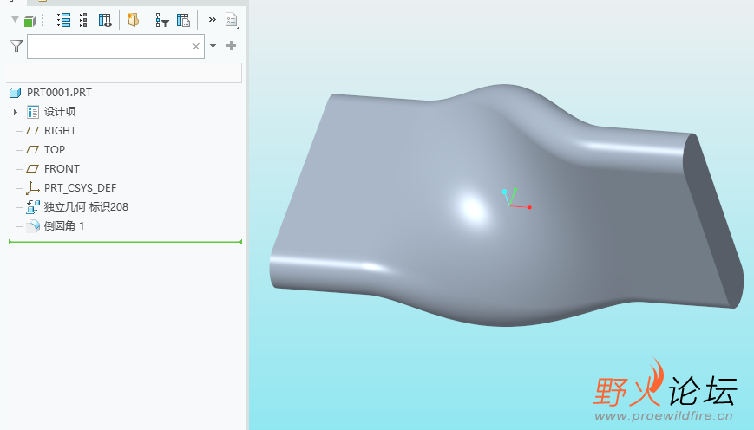Screen dimensions: 754x430
Task: Click the funnel filter icon beside the search box
Action: [x=16, y=46]
